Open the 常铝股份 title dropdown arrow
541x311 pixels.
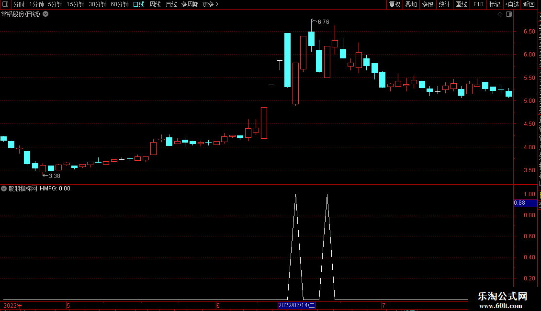(45, 14)
